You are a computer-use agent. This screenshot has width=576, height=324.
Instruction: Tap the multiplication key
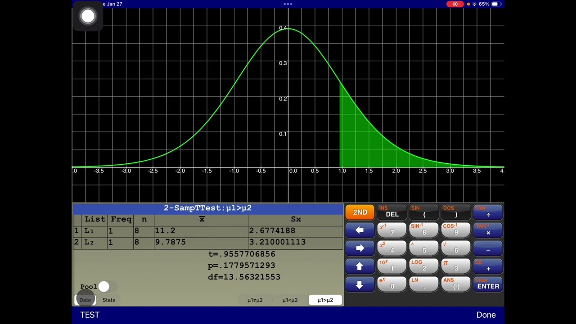[488, 230]
